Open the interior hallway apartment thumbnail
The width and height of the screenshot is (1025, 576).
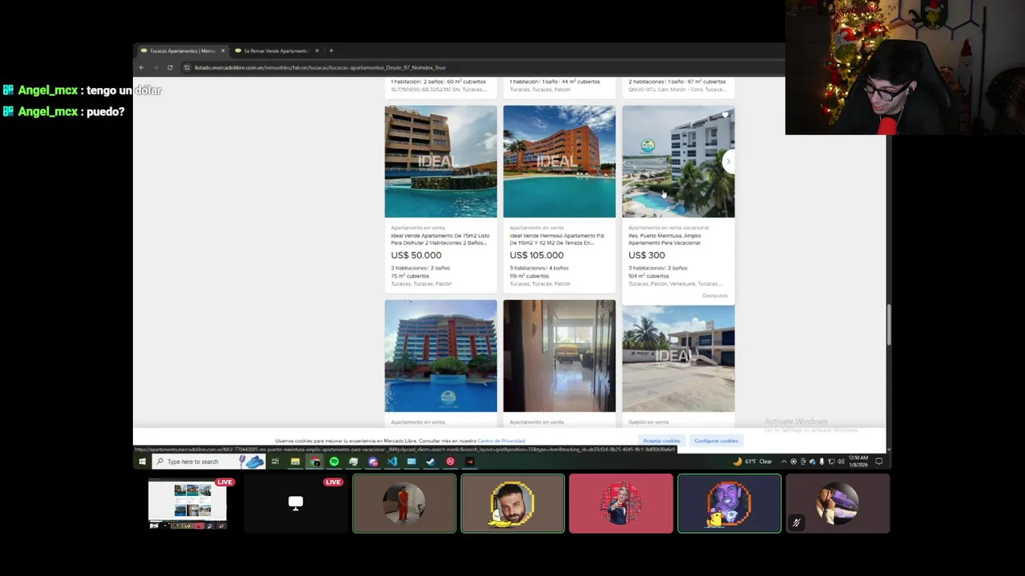(559, 356)
